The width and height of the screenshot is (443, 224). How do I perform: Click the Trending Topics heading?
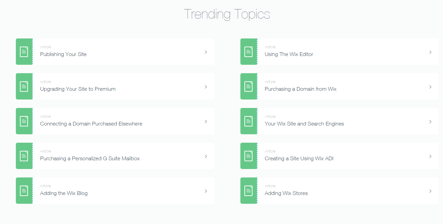227,14
